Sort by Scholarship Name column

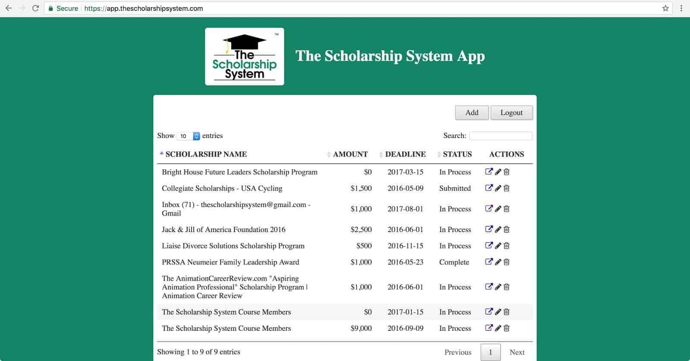point(206,154)
